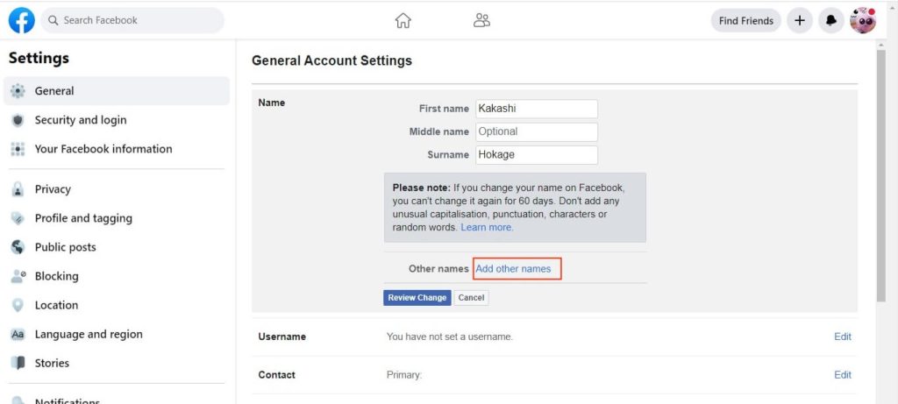898x404 pixels.
Task: Open the account profile avatar
Action: [863, 21]
